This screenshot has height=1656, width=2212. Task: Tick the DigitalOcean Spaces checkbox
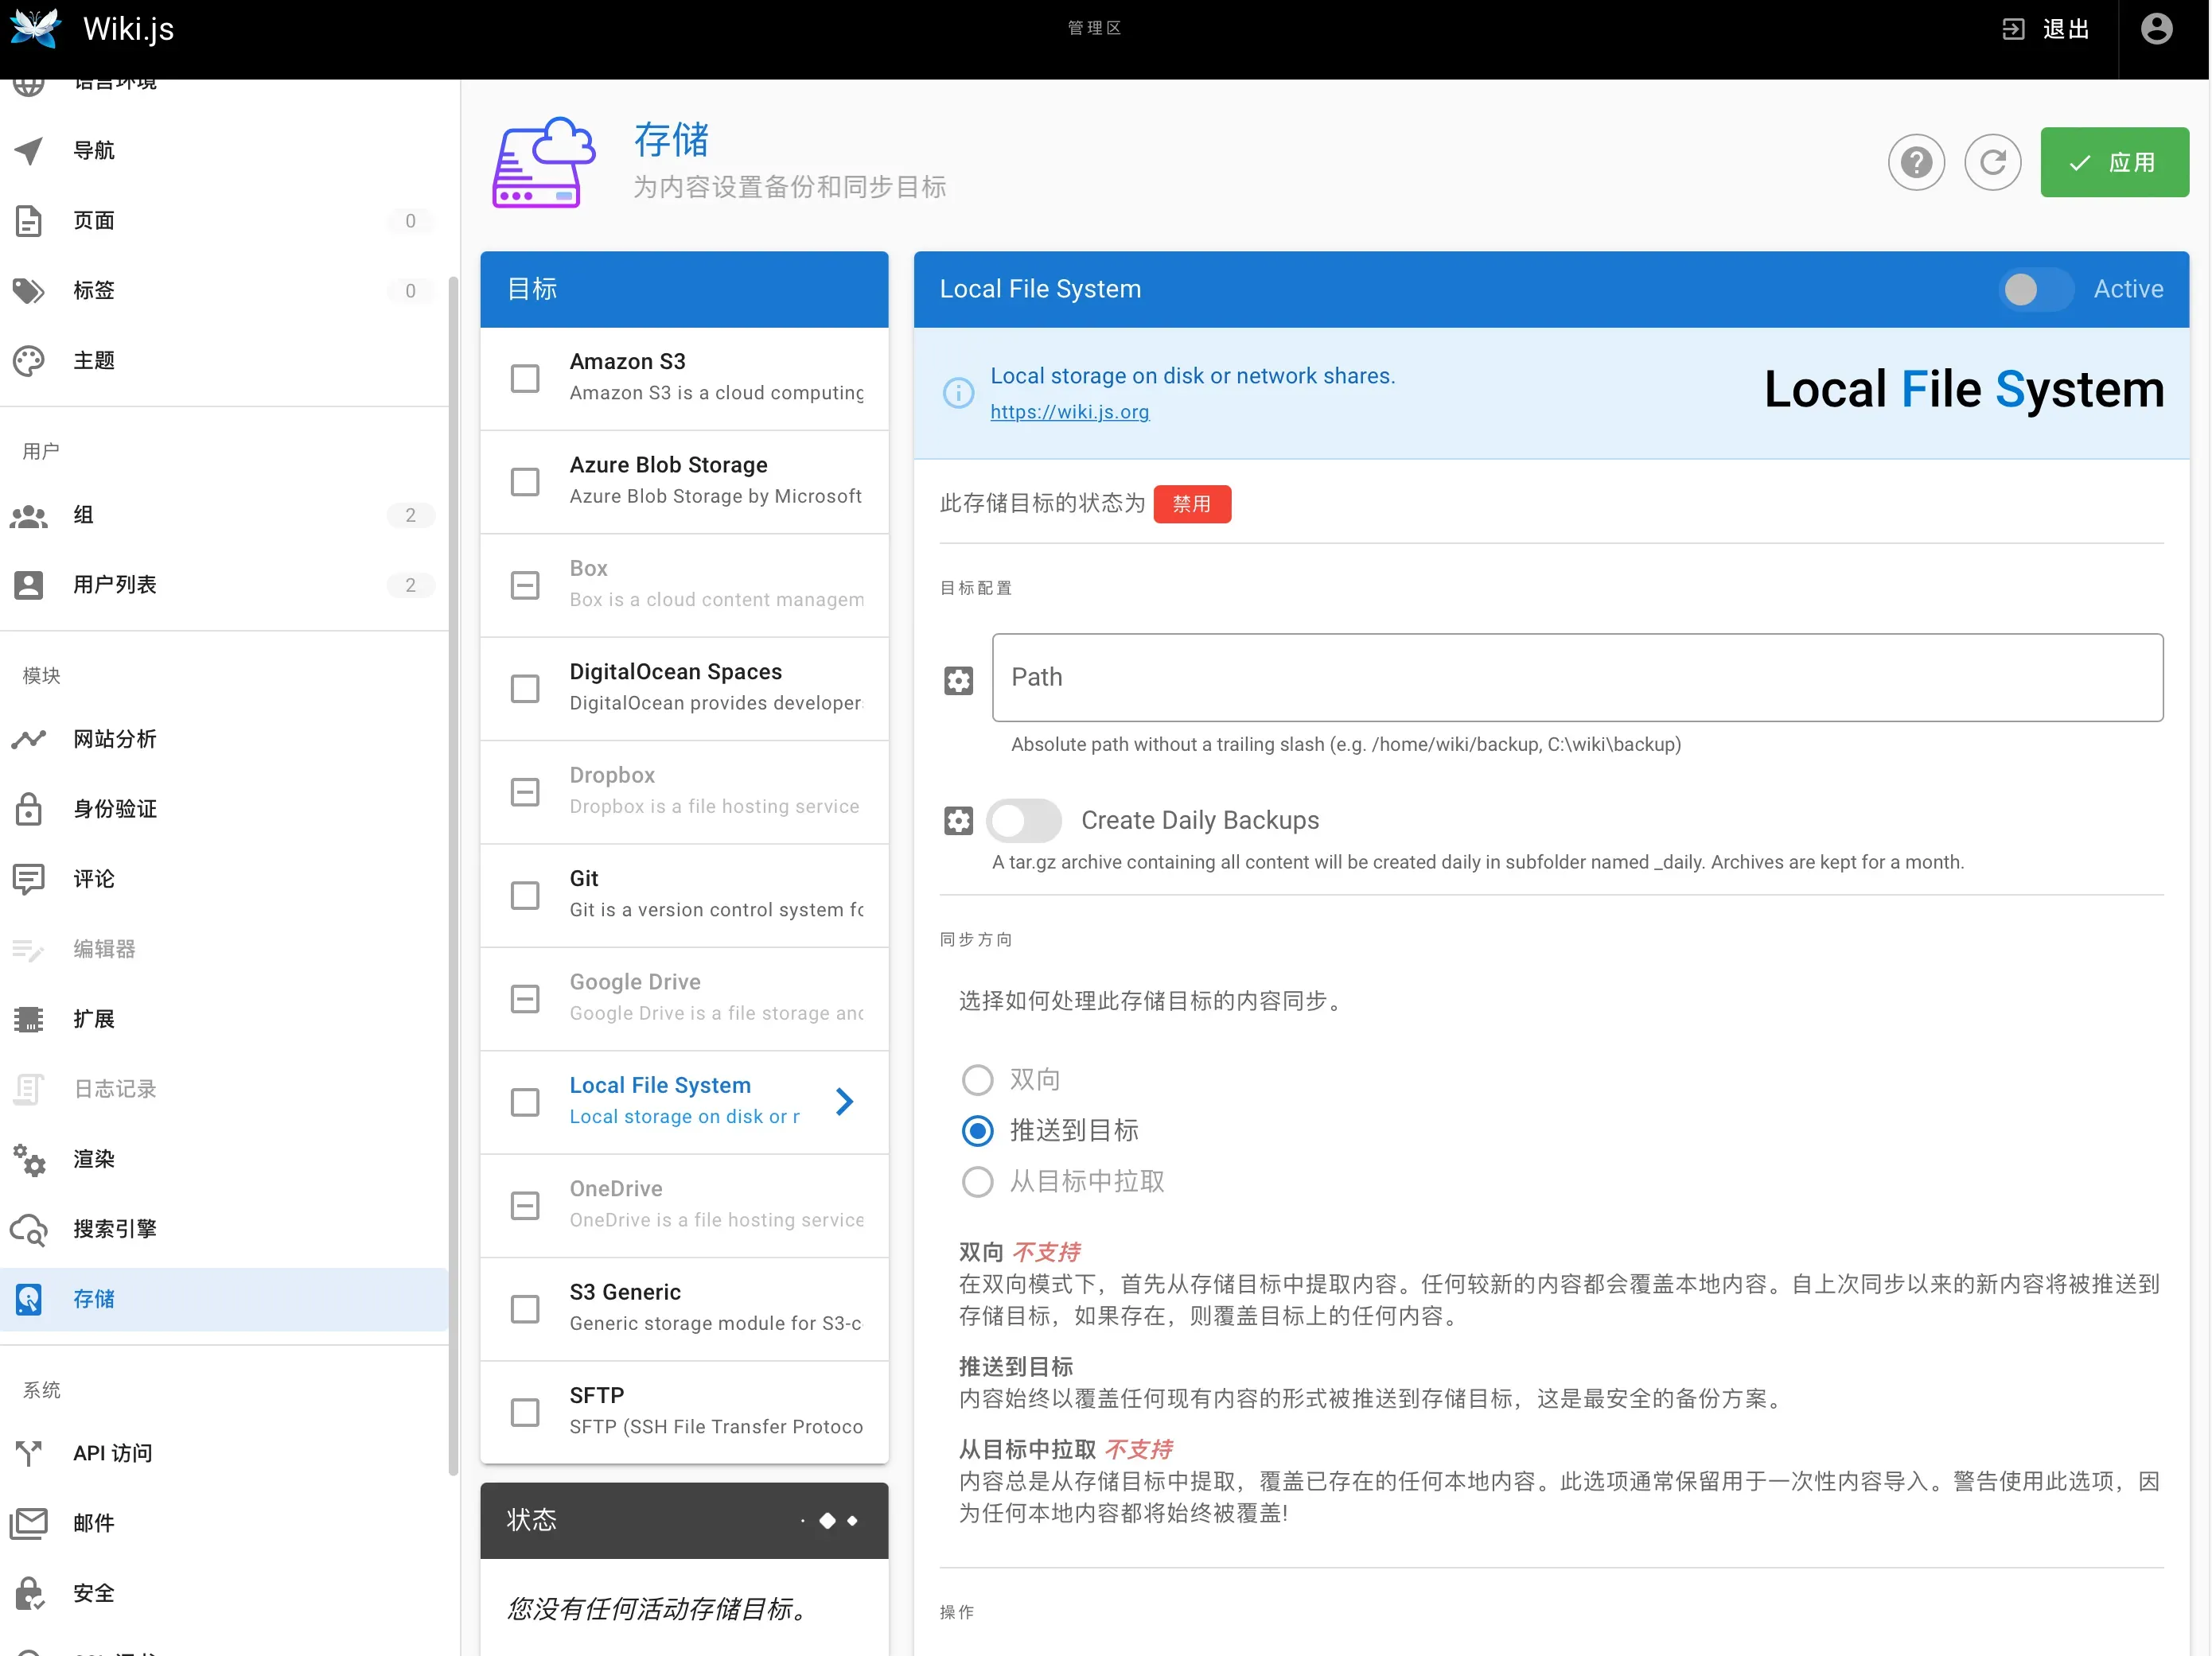(525, 689)
